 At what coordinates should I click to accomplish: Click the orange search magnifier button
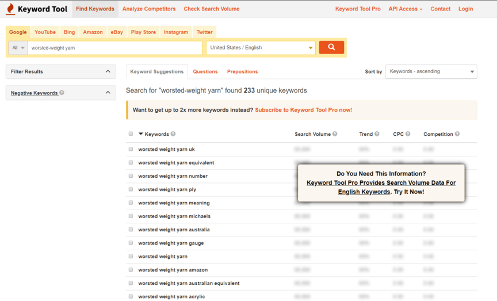331,47
